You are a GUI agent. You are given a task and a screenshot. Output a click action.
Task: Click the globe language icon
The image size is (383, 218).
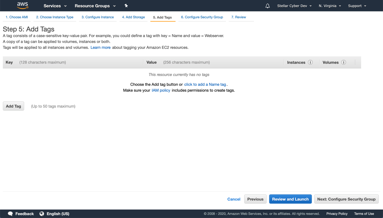tap(42, 214)
